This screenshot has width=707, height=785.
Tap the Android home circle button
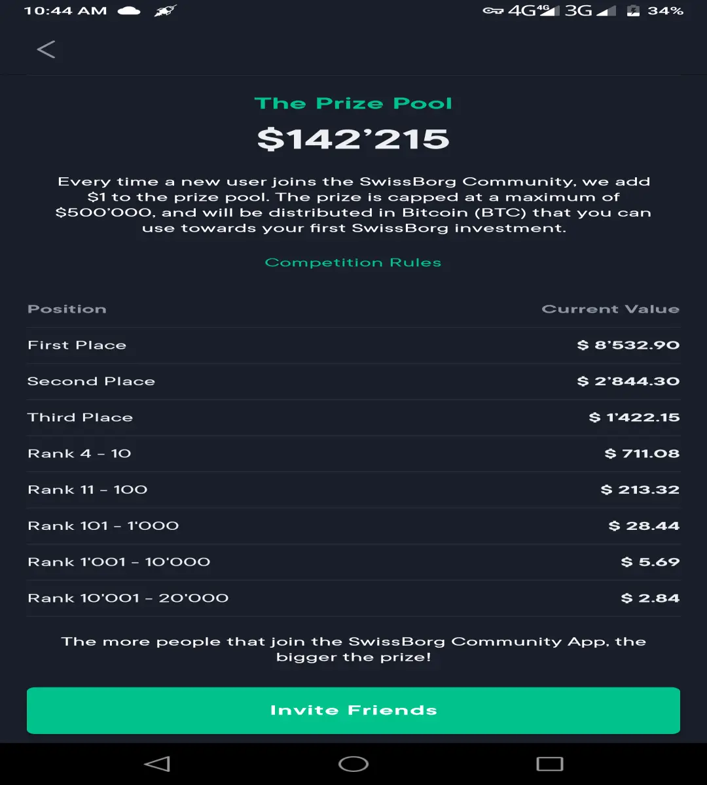[353, 763]
